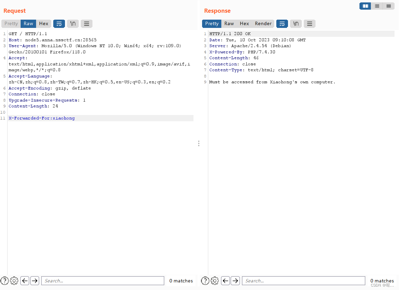Click the Content-Type response header line
The width and height of the screenshot is (399, 290).
tap(261, 70)
